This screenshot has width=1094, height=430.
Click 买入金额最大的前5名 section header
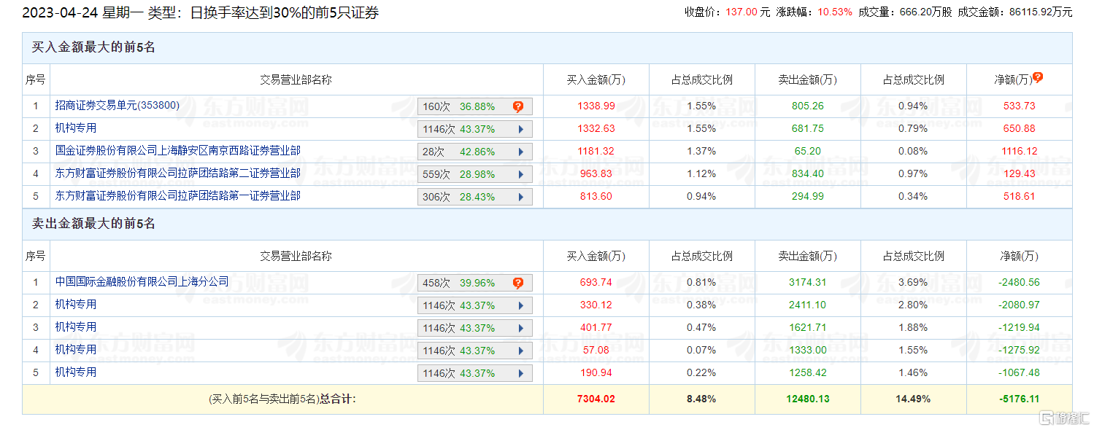93,47
